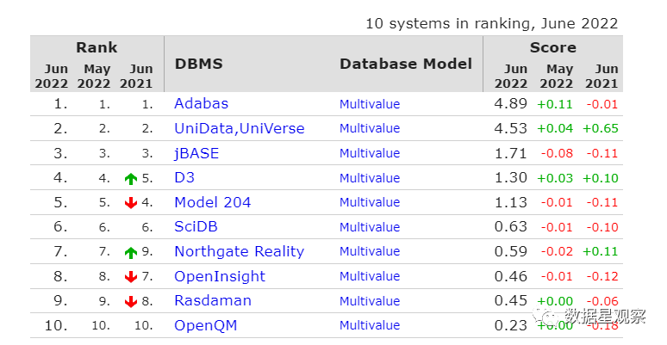The image size is (667, 345).
Task: Click score 0.45 for Rasdaman
Action: (x=510, y=301)
